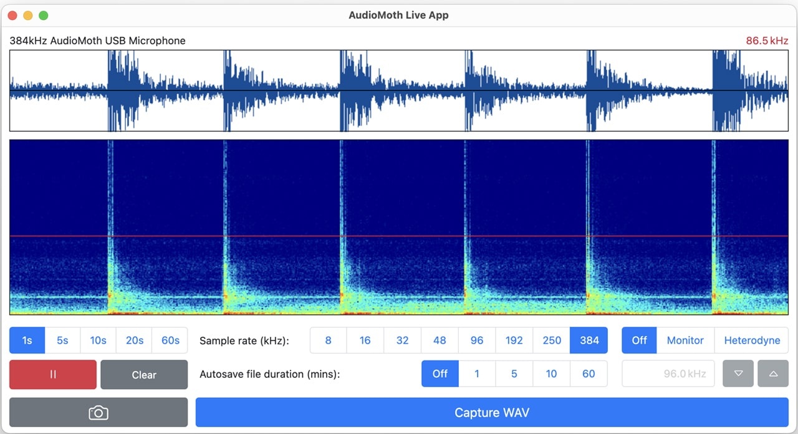
Task: Close the AudioMoth Live App window
Action: pos(12,16)
